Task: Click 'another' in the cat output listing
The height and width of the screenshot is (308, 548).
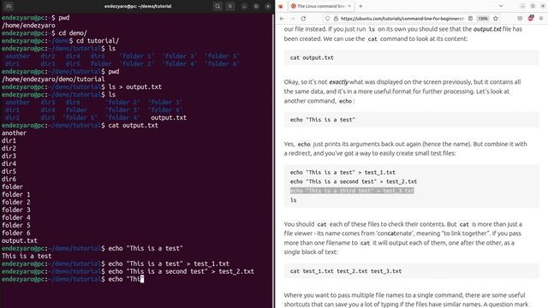Action: [x=14, y=133]
